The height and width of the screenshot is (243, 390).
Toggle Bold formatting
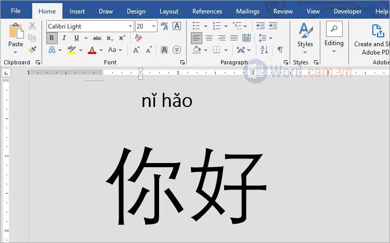[51, 38]
